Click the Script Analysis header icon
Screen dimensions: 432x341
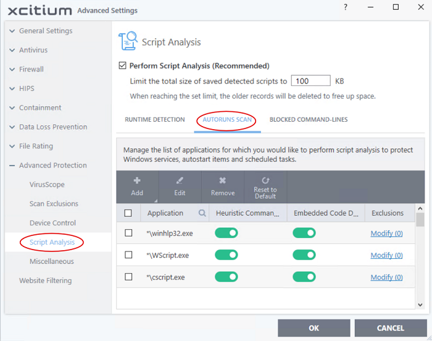point(128,41)
